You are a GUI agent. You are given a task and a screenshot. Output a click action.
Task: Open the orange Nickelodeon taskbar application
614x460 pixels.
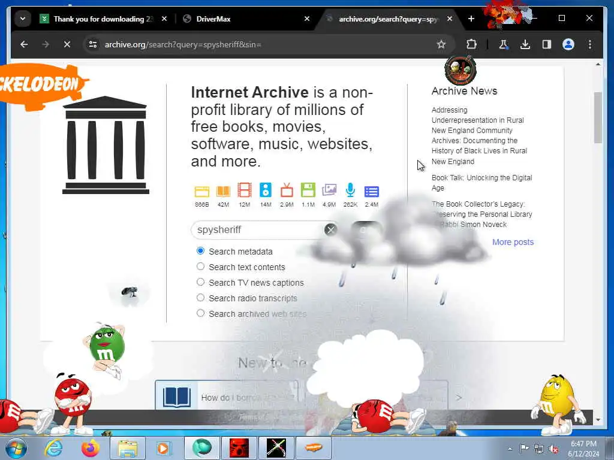coord(313,448)
